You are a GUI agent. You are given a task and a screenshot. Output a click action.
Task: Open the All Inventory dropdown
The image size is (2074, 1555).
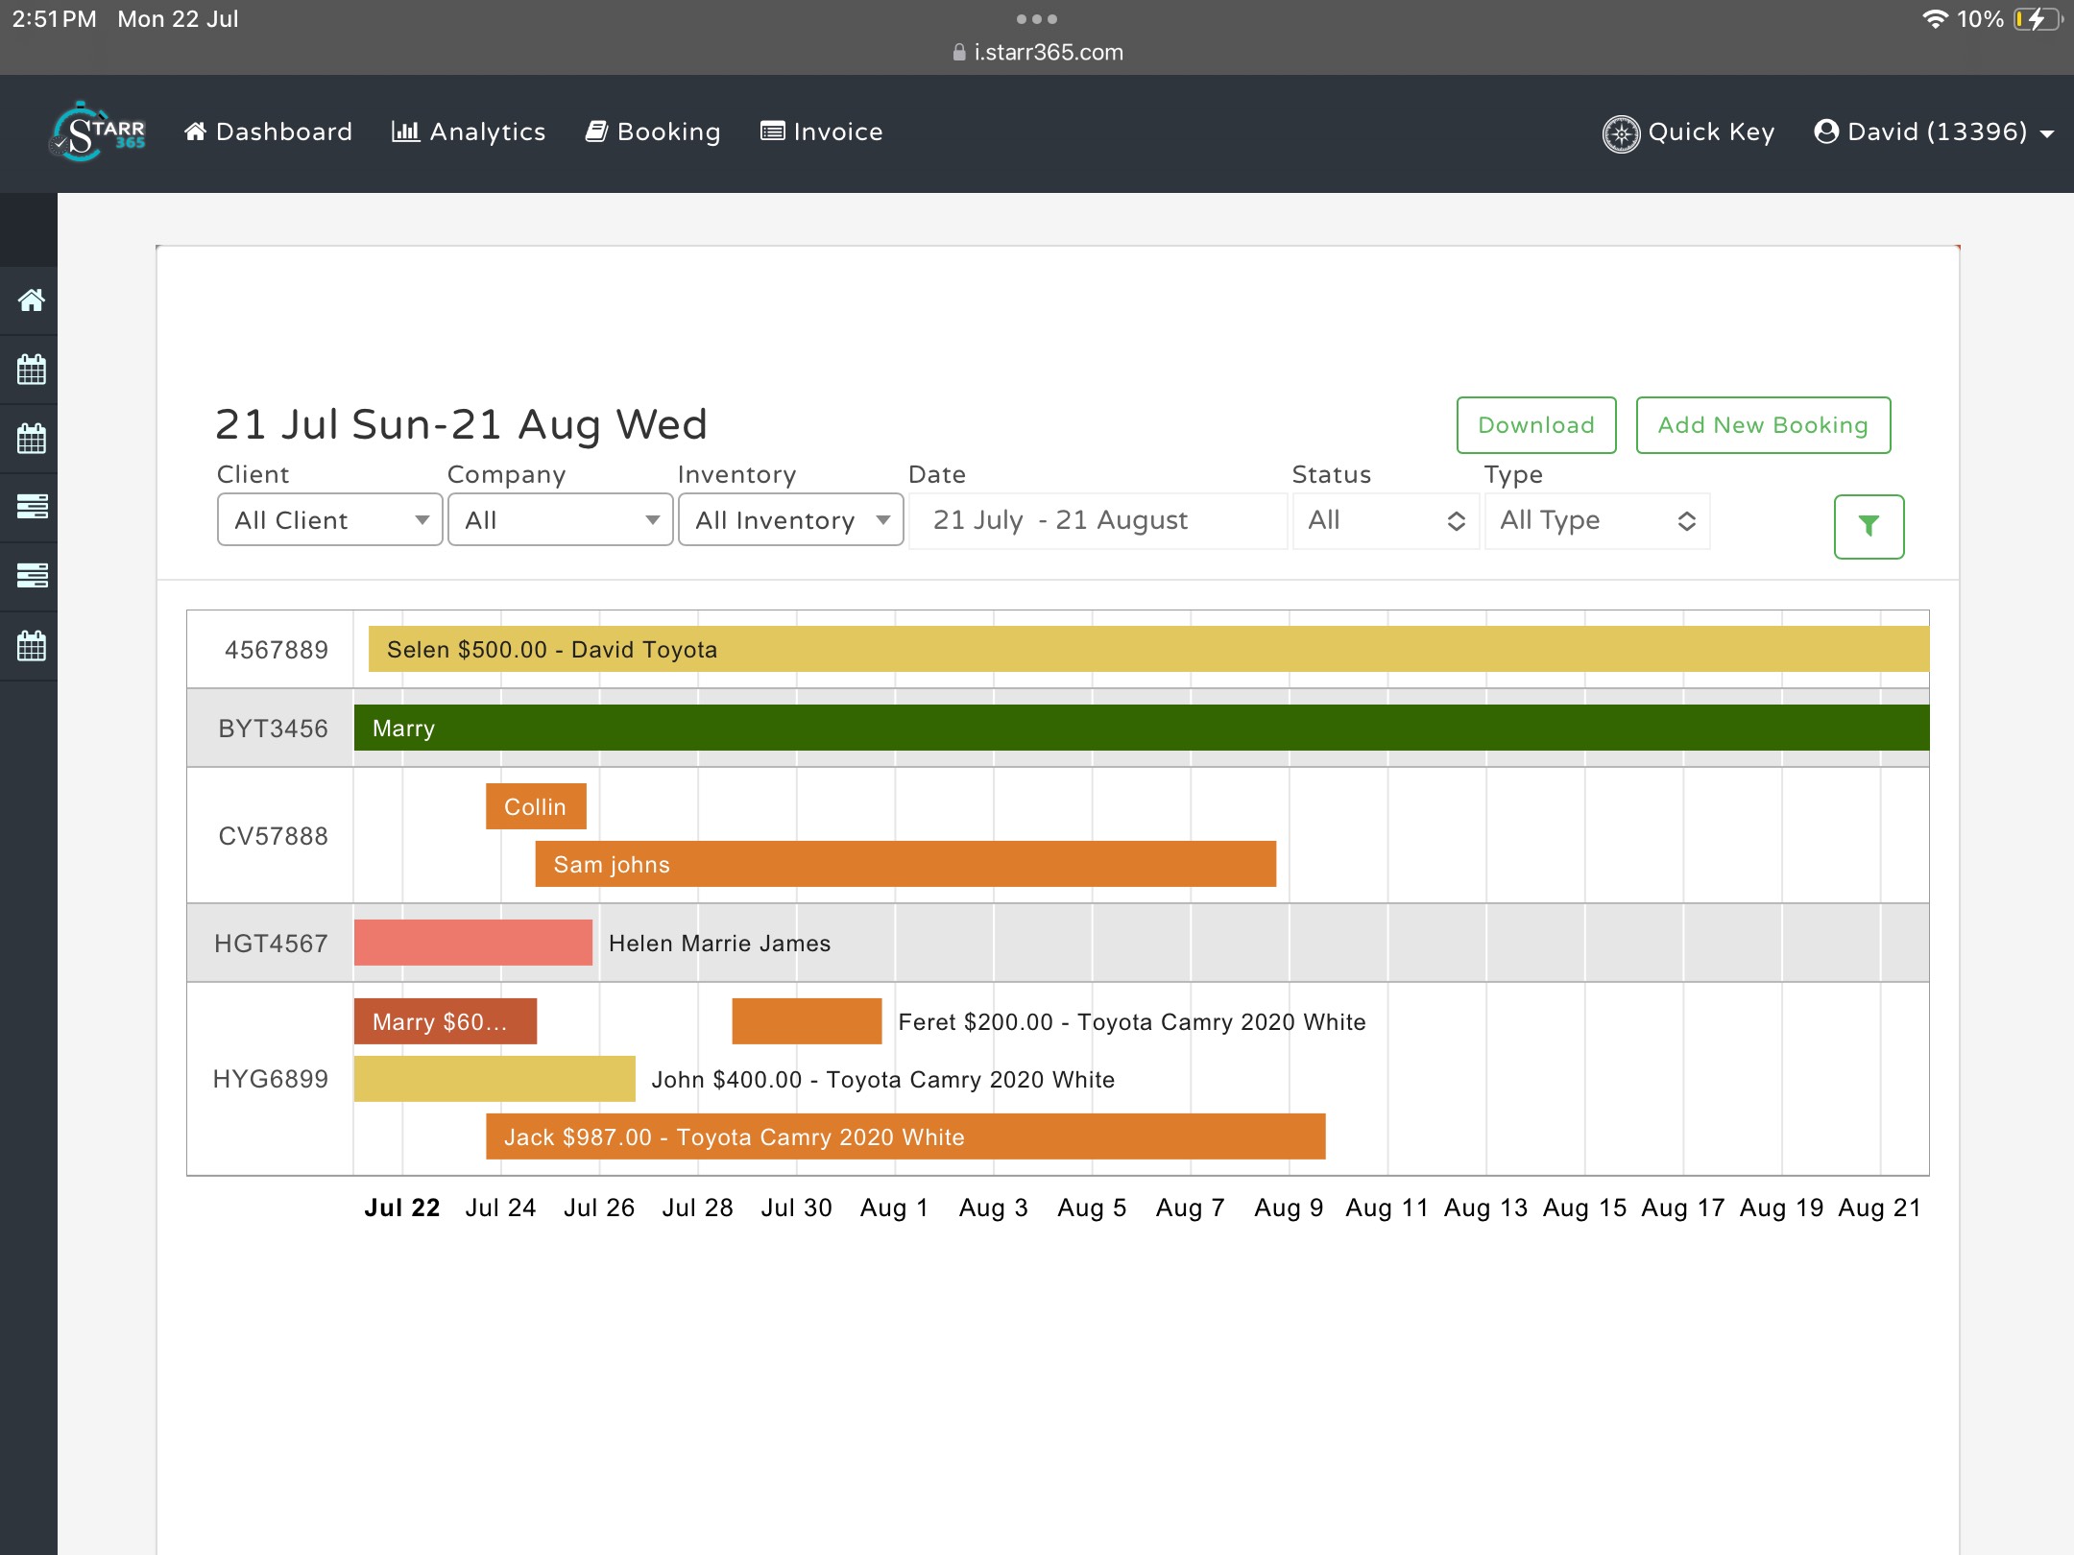click(x=790, y=520)
